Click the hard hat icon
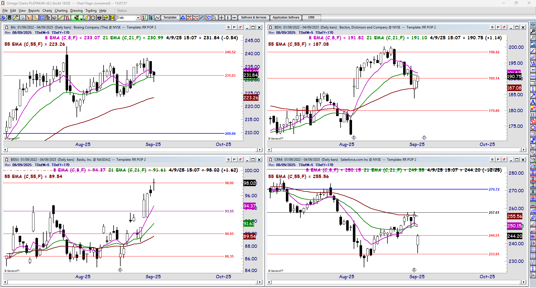Screen dimensions: 536x288 click(x=106, y=18)
